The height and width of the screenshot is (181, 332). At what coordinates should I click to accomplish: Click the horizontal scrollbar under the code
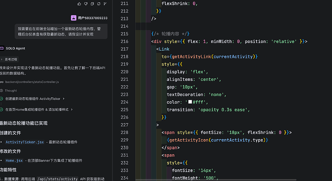[x=216, y=180]
